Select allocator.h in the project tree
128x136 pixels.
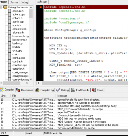[18, 33]
